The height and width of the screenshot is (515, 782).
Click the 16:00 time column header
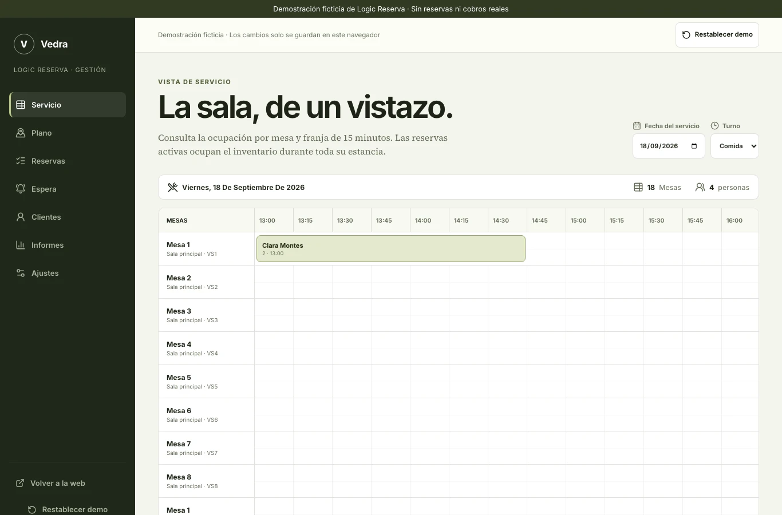740,220
